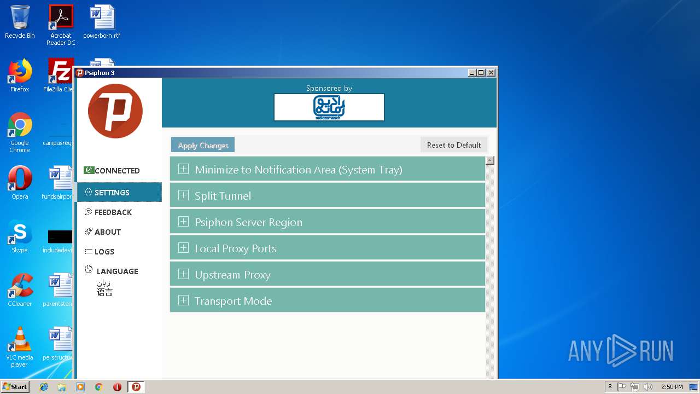Show hidden system tray icons
This screenshot has height=394, width=700.
pyautogui.click(x=610, y=387)
